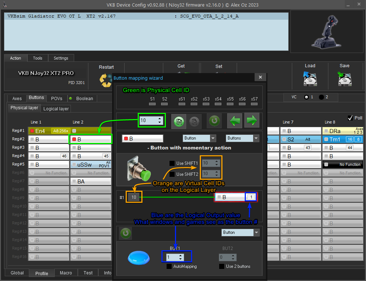366x281 pixels.
Task: Click the Save profile disk icon
Action: (344, 79)
